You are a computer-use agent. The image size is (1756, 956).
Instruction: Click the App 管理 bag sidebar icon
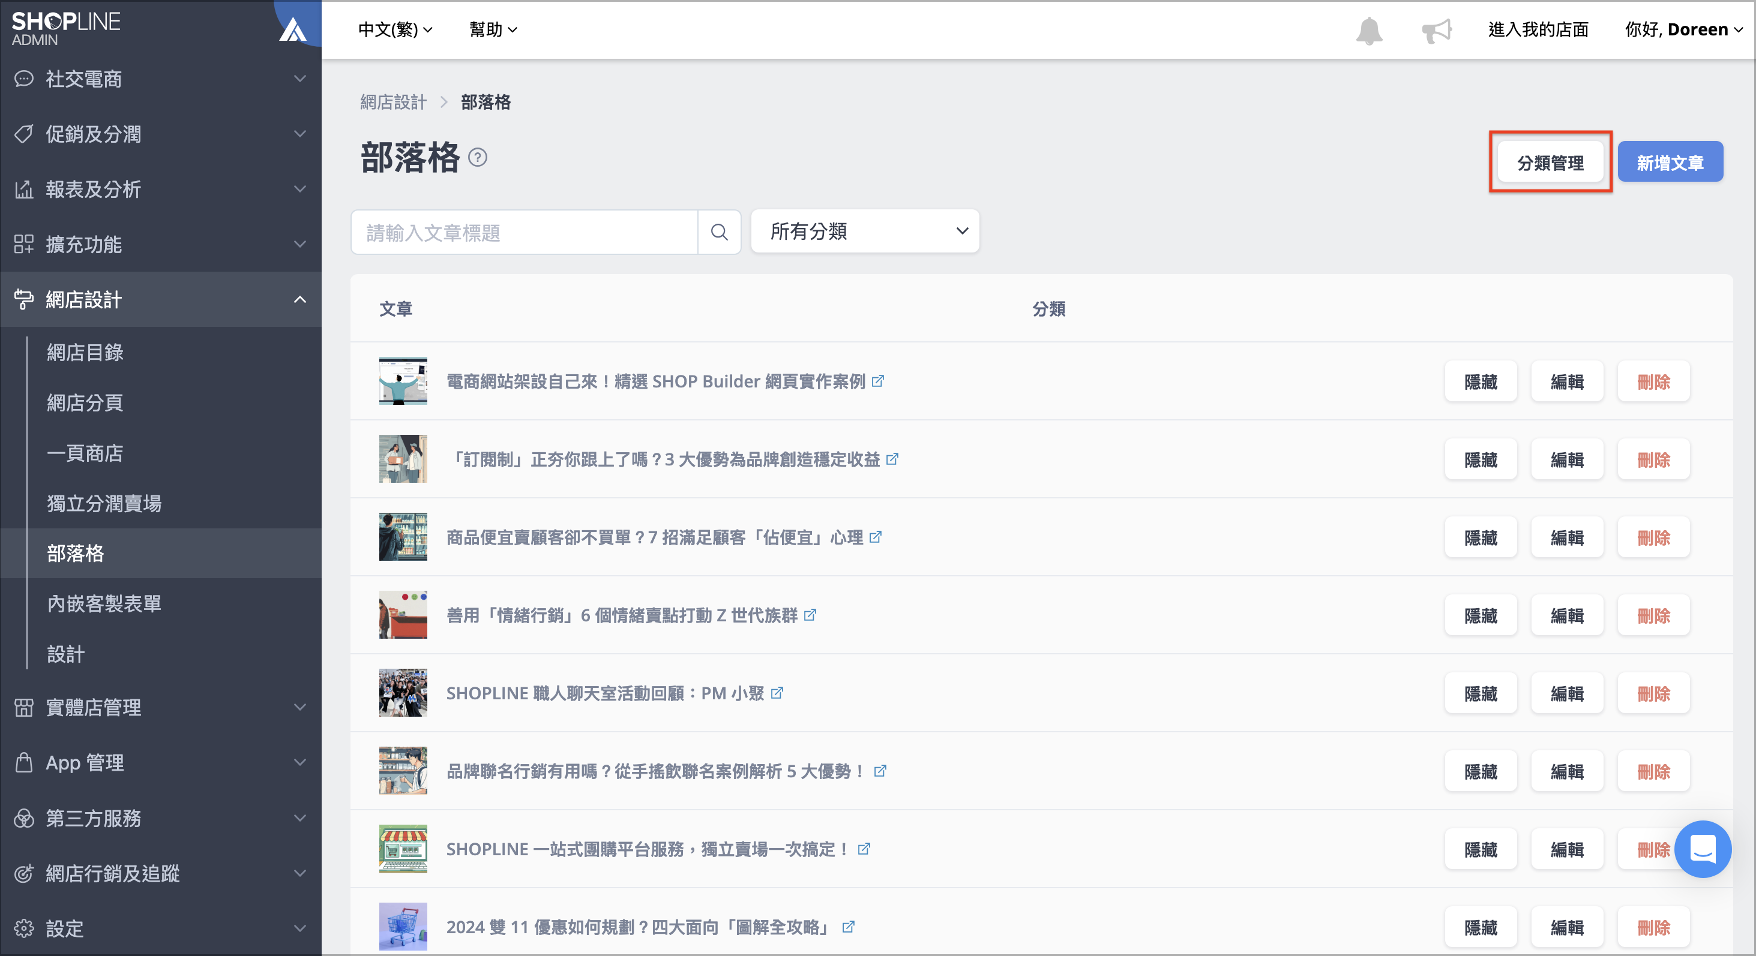click(24, 762)
